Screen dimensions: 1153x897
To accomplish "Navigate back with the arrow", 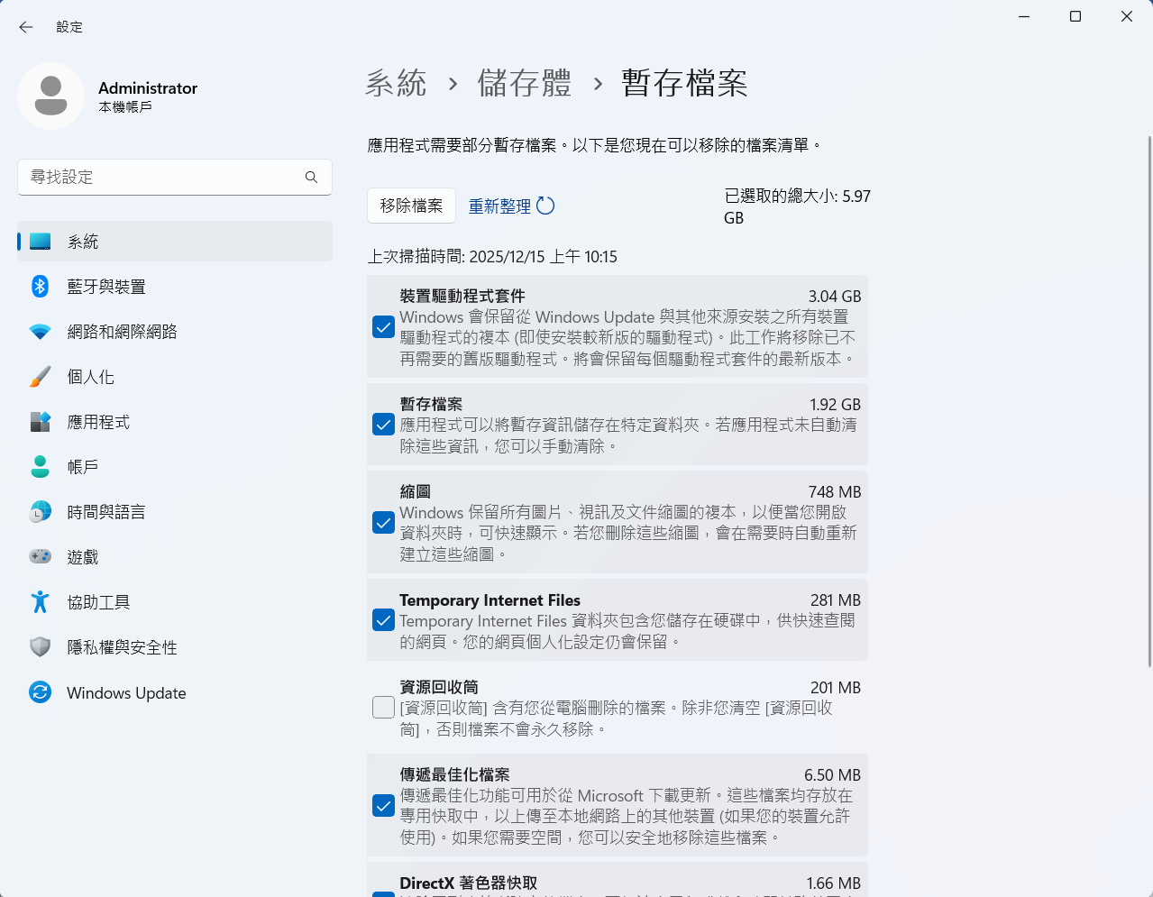I will click(x=25, y=27).
